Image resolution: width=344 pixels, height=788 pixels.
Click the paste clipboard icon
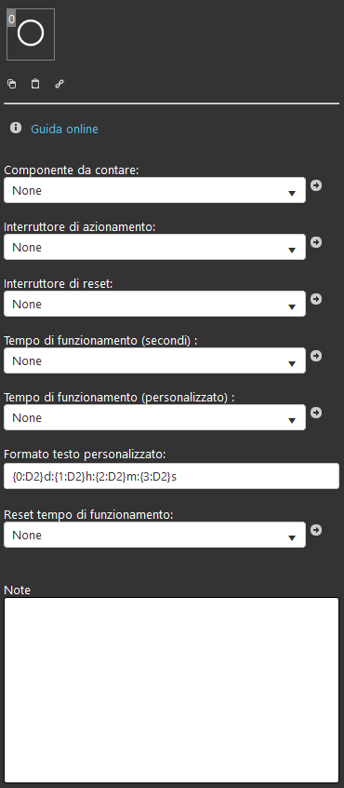35,84
